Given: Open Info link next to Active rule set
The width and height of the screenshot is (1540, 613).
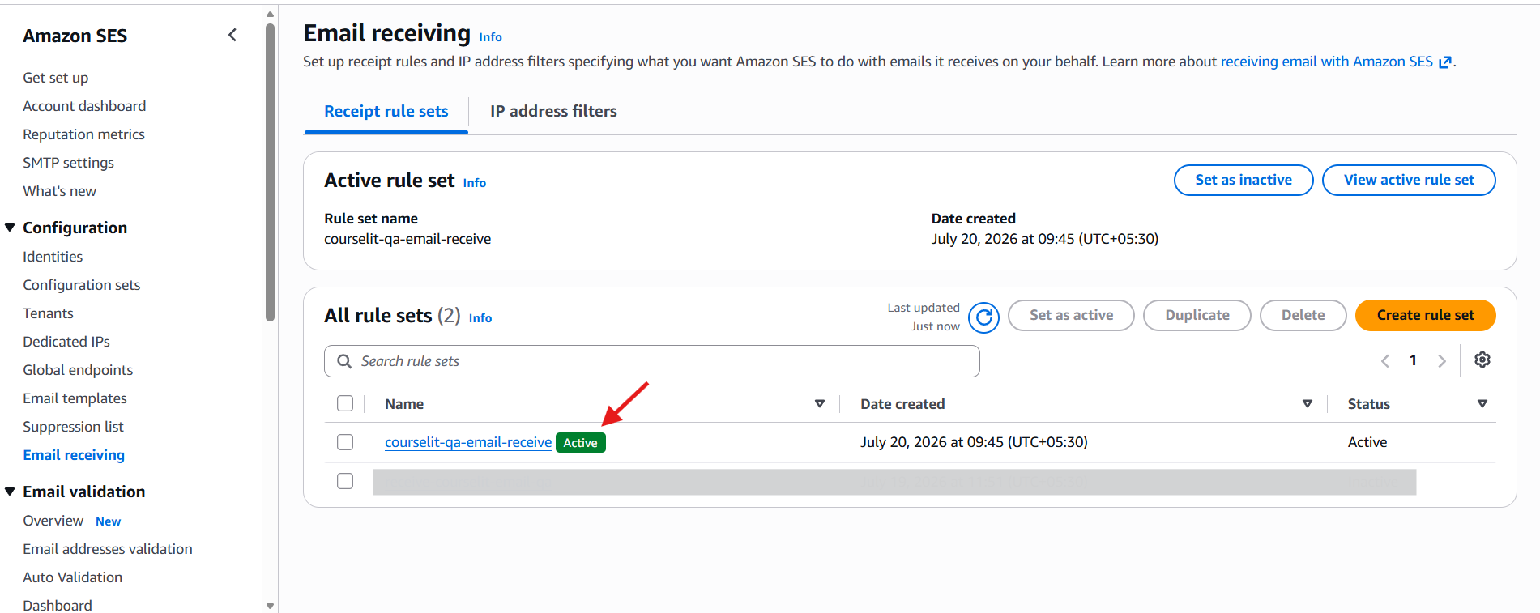Looking at the screenshot, I should pos(475,183).
